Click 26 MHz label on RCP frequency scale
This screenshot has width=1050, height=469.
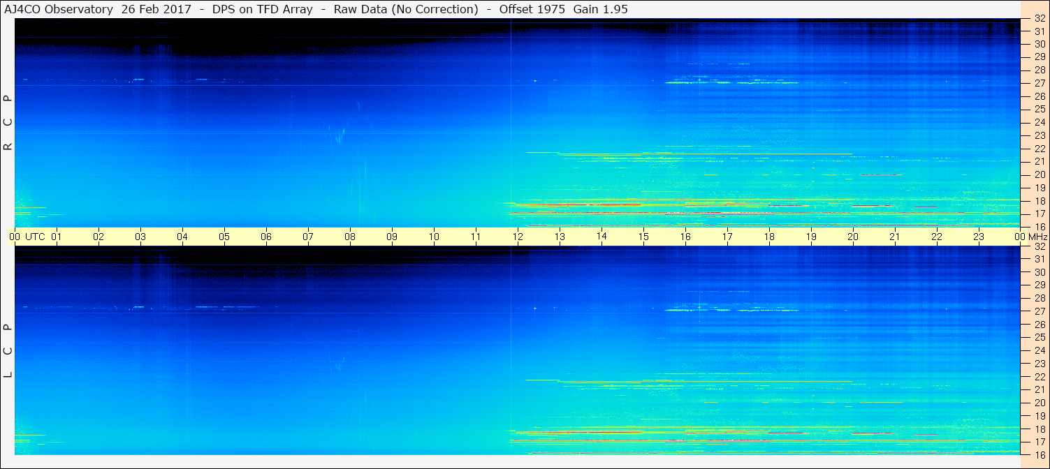(x=1039, y=96)
